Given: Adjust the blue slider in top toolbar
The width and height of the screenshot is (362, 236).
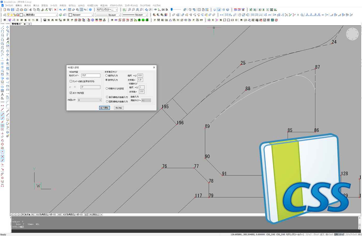Looking at the screenshot, I should (x=172, y=9).
